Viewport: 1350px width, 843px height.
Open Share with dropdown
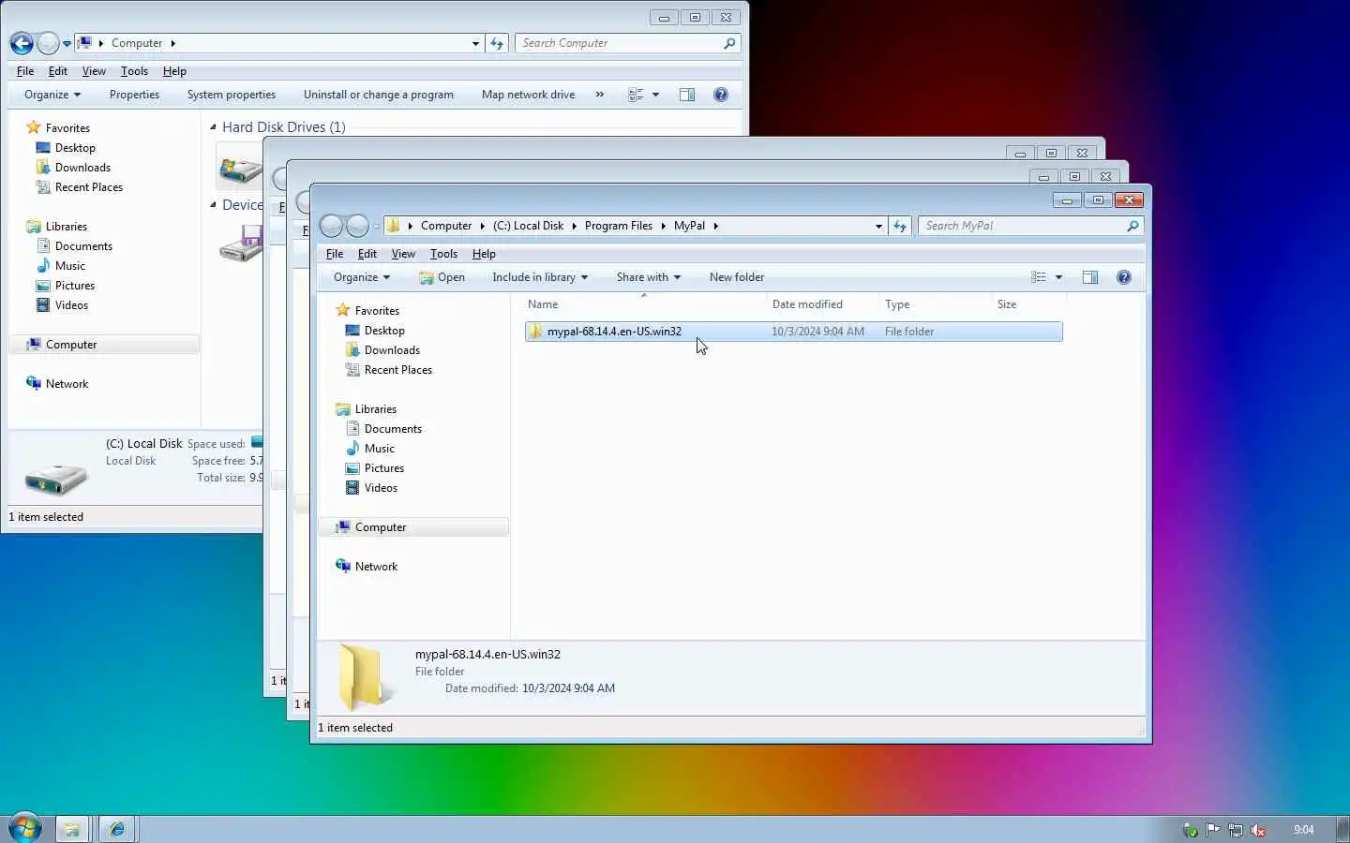tap(648, 277)
